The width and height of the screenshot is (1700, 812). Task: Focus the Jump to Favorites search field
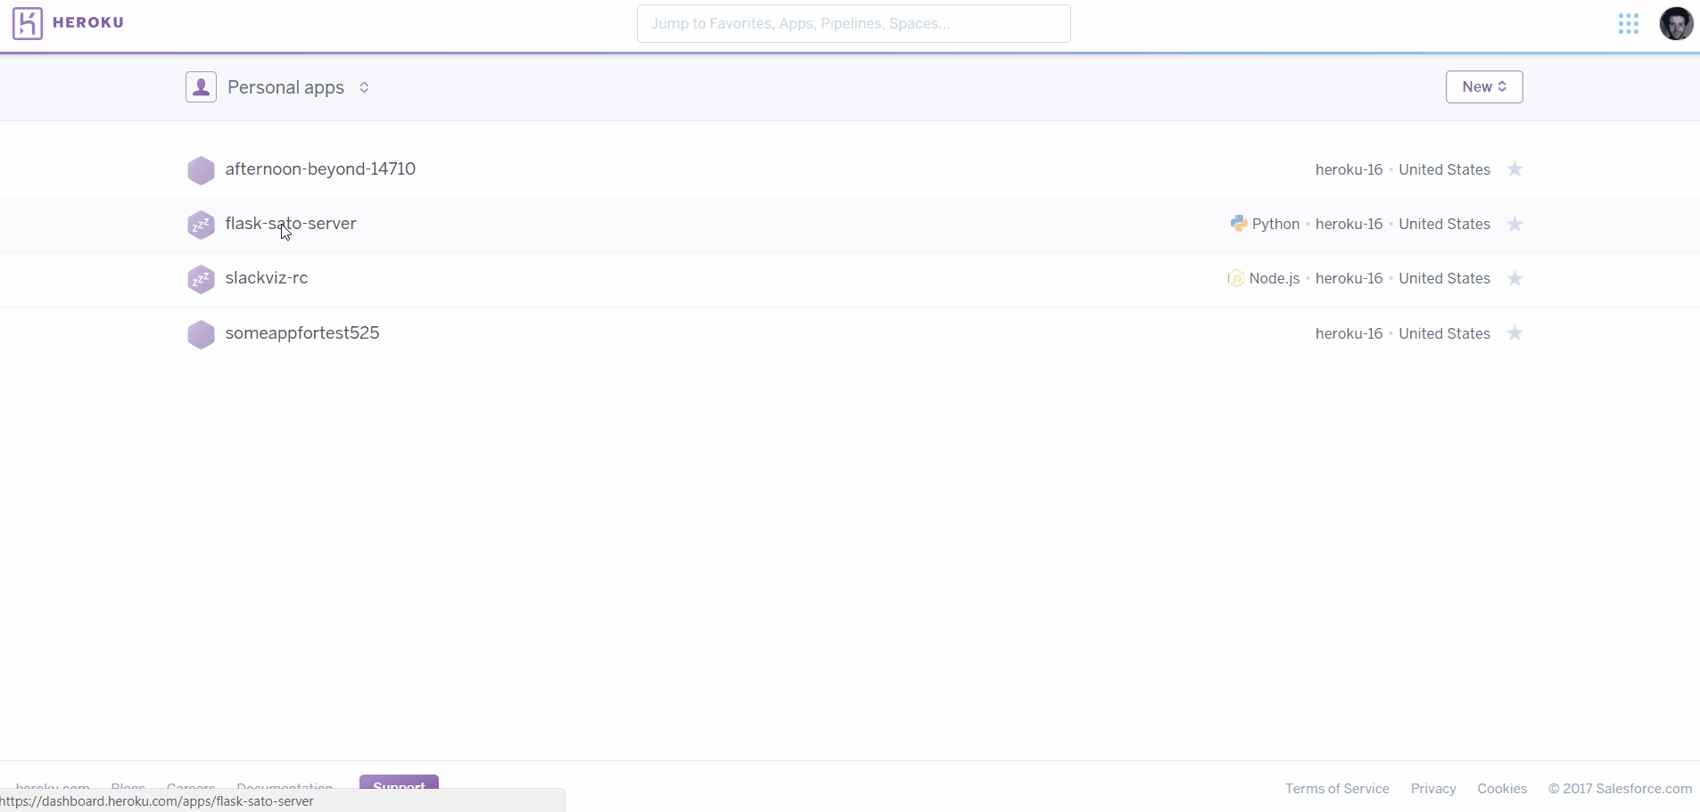pos(854,24)
